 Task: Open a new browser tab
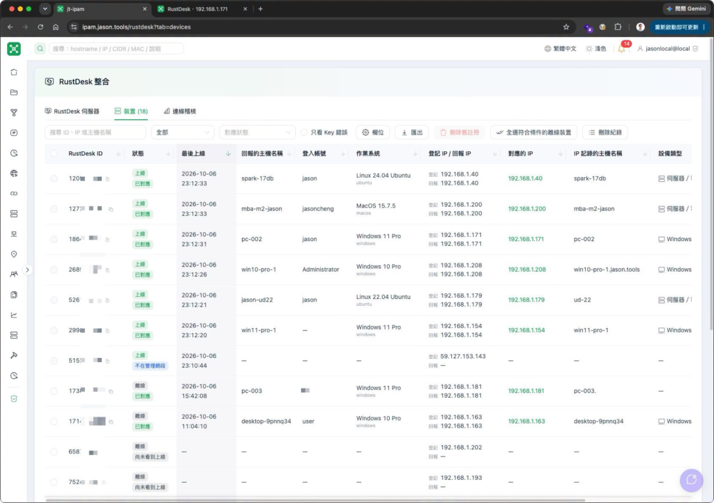(x=261, y=8)
